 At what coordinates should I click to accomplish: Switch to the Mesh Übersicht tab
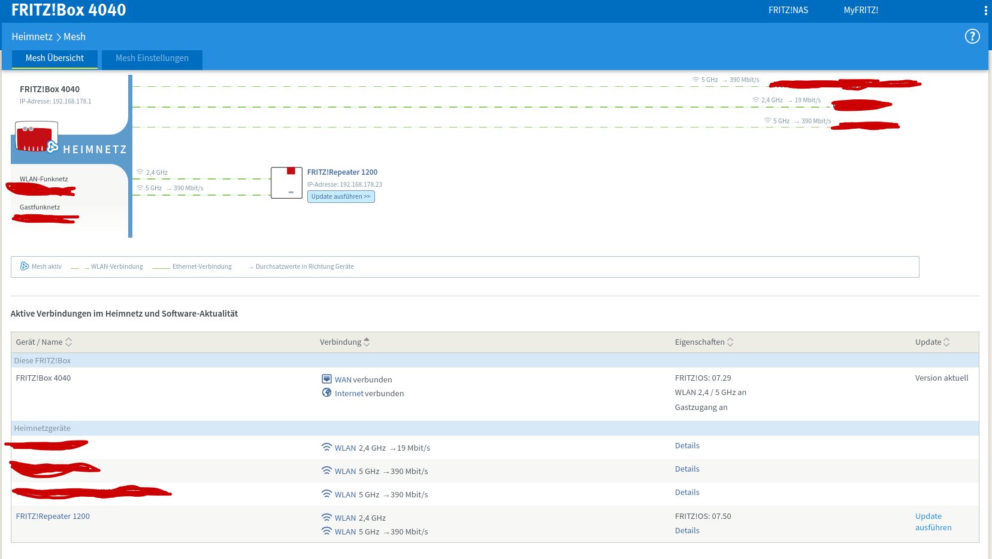coord(55,59)
